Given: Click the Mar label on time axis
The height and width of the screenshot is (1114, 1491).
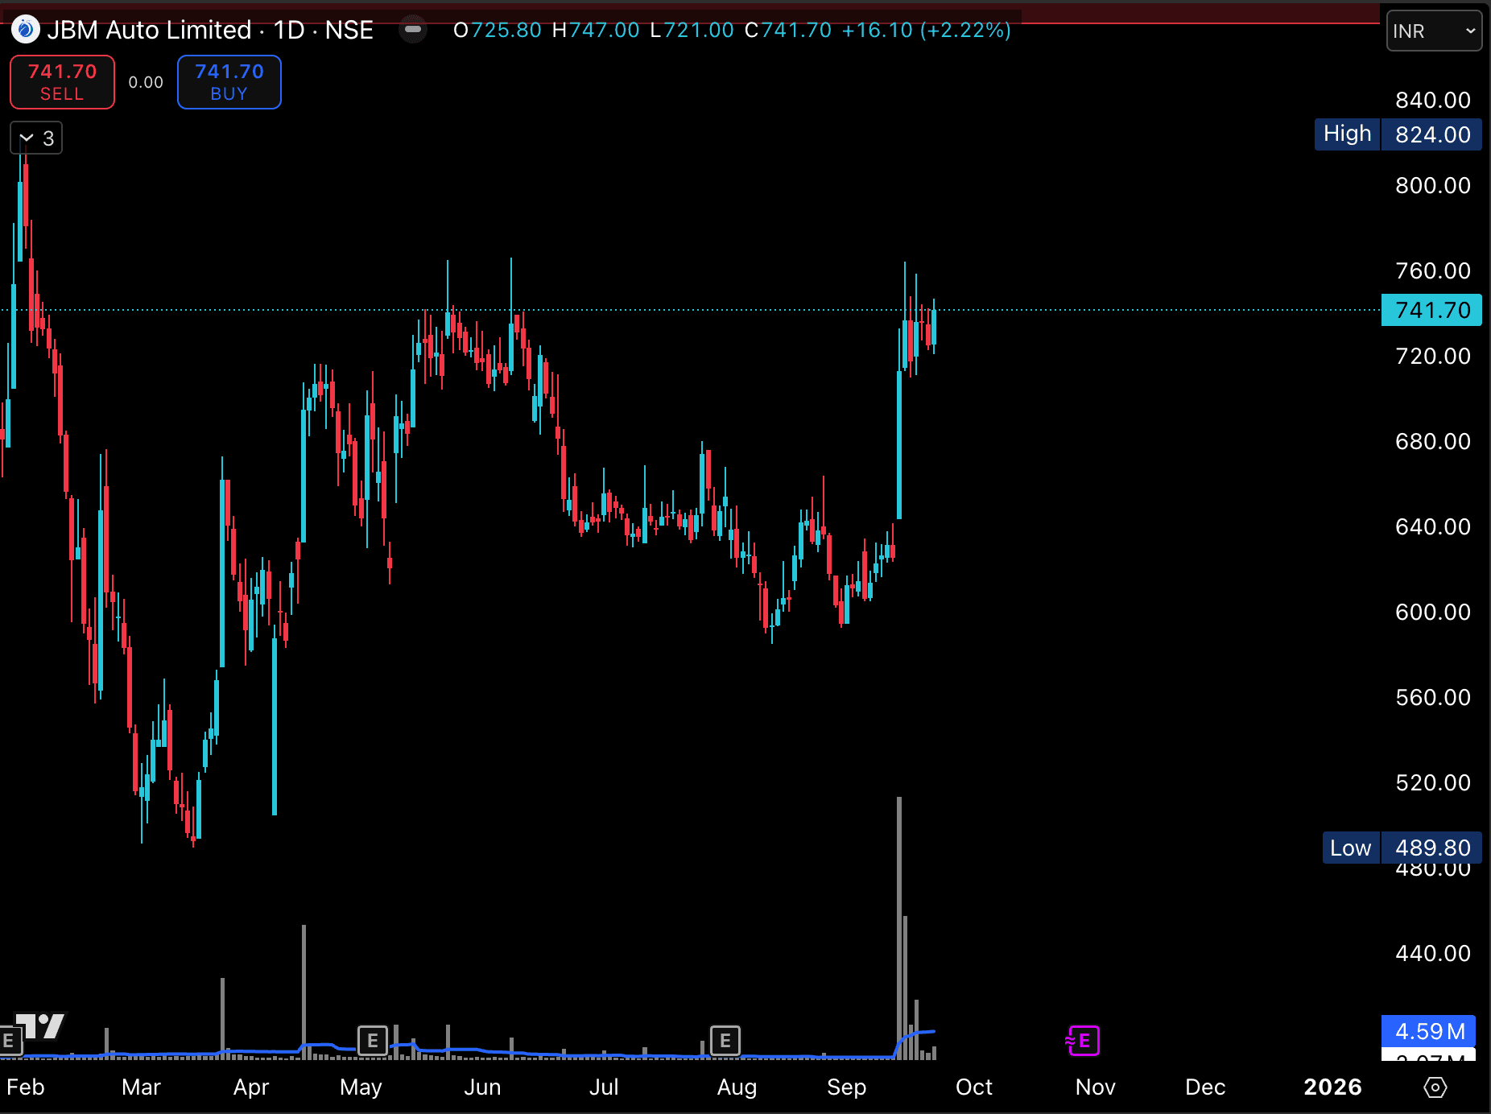Looking at the screenshot, I should (141, 1087).
